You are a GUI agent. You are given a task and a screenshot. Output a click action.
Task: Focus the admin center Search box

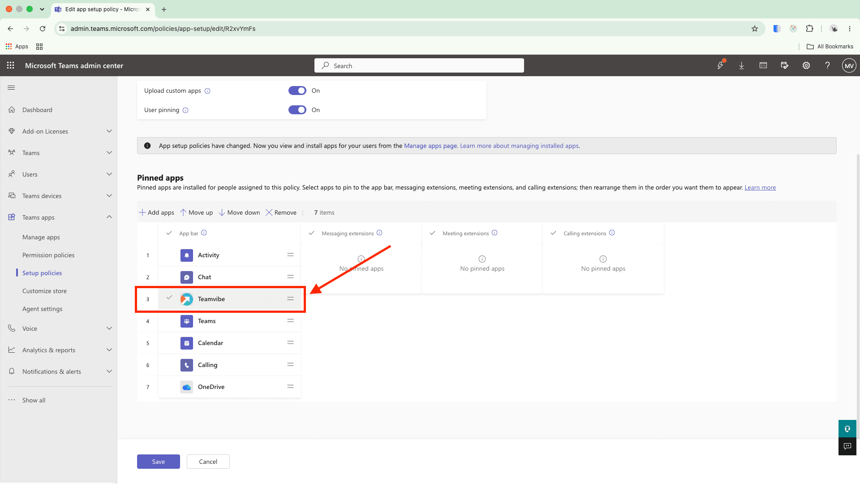[x=419, y=65]
